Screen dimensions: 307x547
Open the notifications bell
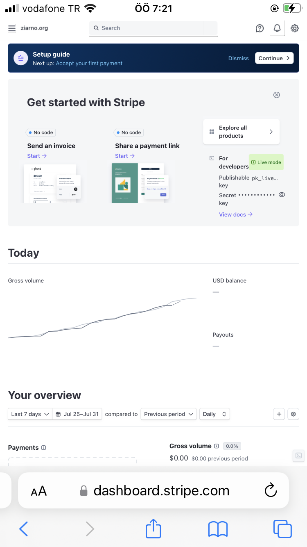coord(277,28)
